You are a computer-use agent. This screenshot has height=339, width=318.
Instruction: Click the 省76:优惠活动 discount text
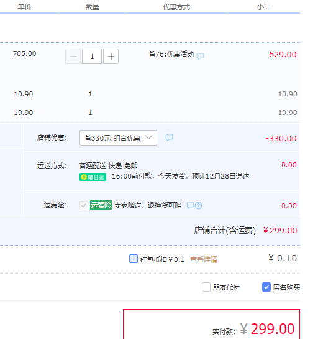pos(171,54)
